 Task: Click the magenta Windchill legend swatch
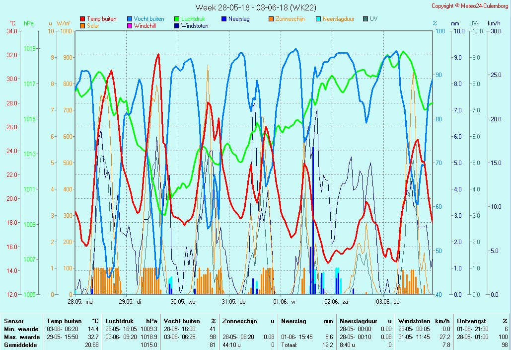130,26
